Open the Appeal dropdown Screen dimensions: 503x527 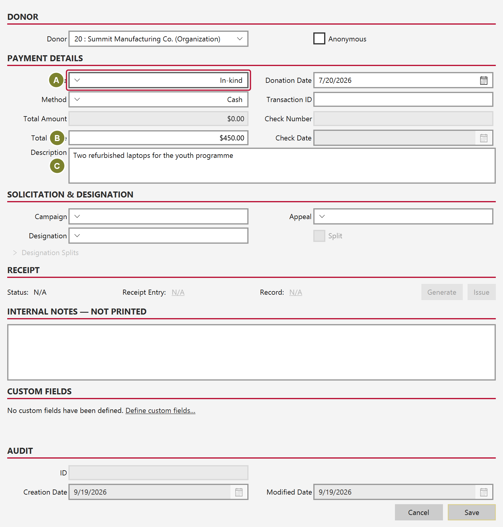tap(403, 217)
